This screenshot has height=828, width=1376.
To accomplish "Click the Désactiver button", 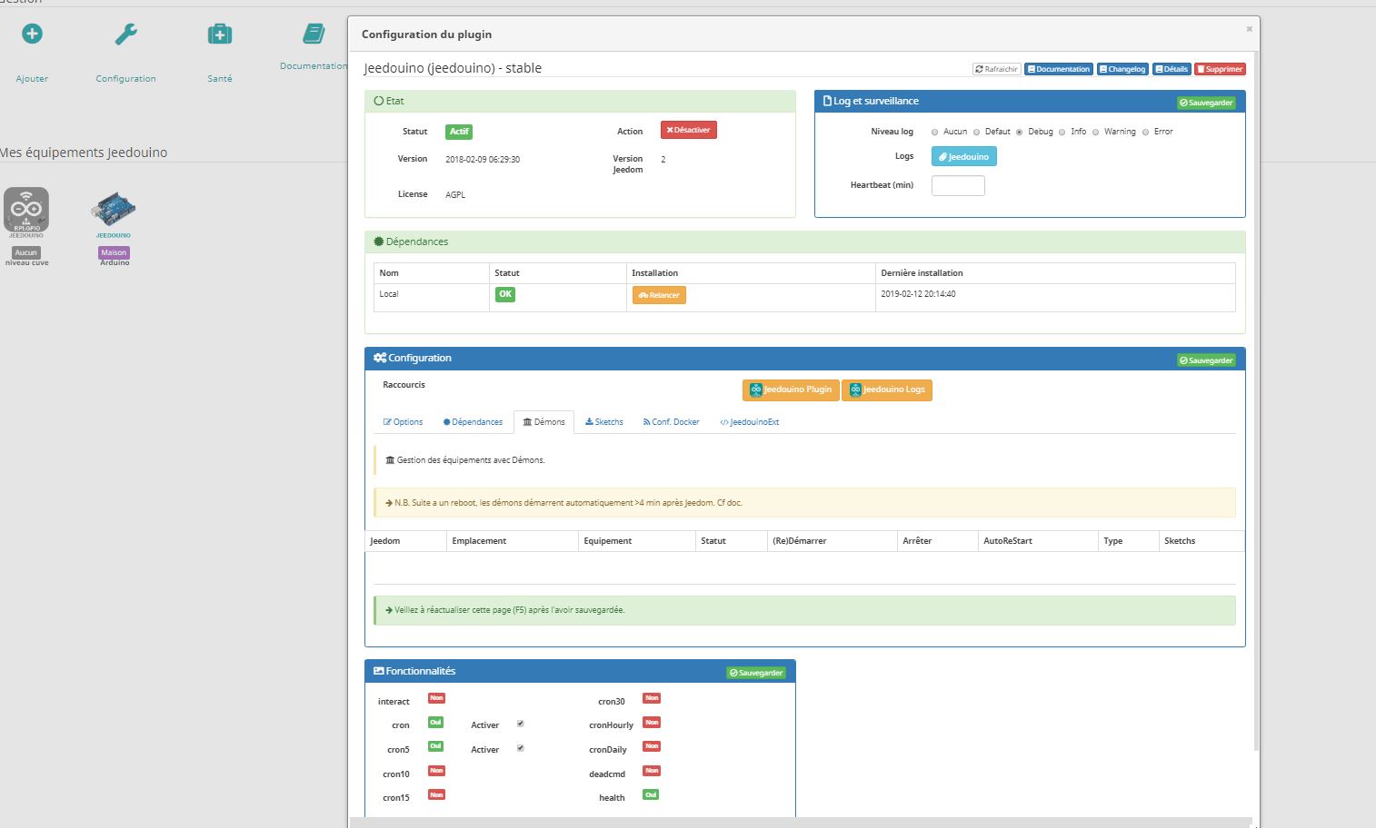I will tap(688, 130).
